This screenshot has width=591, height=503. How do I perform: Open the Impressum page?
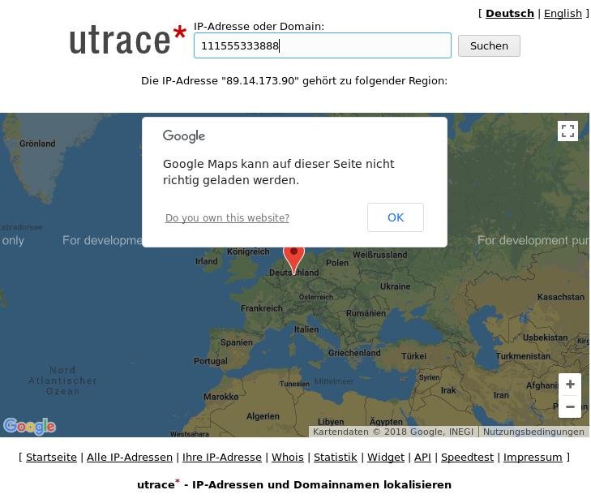tap(533, 457)
